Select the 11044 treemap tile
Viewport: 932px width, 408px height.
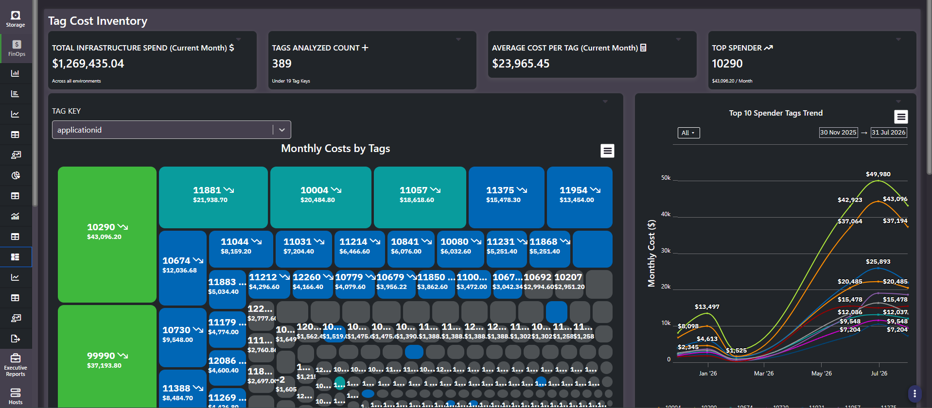pyautogui.click(x=241, y=249)
